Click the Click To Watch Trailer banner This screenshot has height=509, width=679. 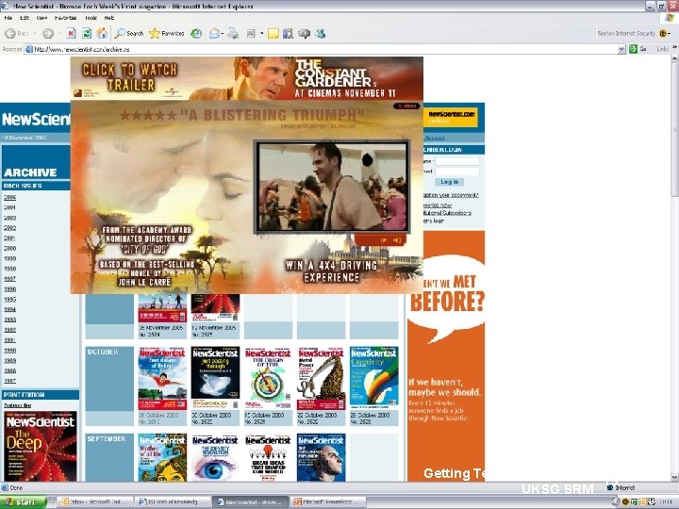(130, 77)
